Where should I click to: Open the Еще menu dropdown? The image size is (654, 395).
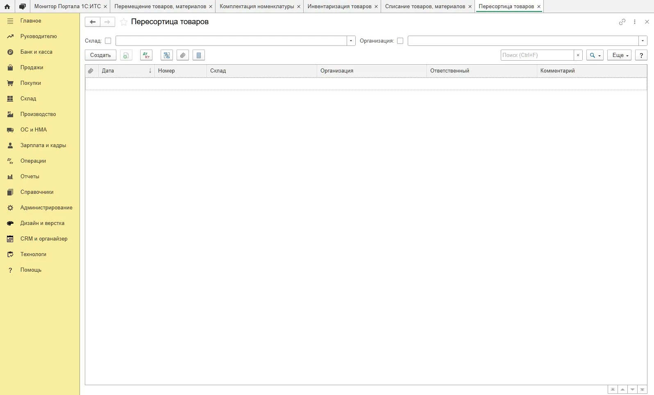(620, 55)
